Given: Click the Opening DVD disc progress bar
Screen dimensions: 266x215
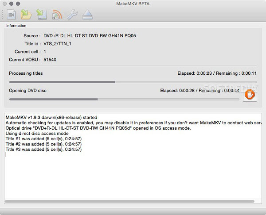Looking at the screenshot, I should tap(124, 100).
